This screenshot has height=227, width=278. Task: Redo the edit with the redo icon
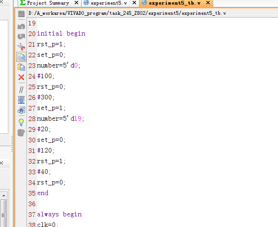point(21,36)
